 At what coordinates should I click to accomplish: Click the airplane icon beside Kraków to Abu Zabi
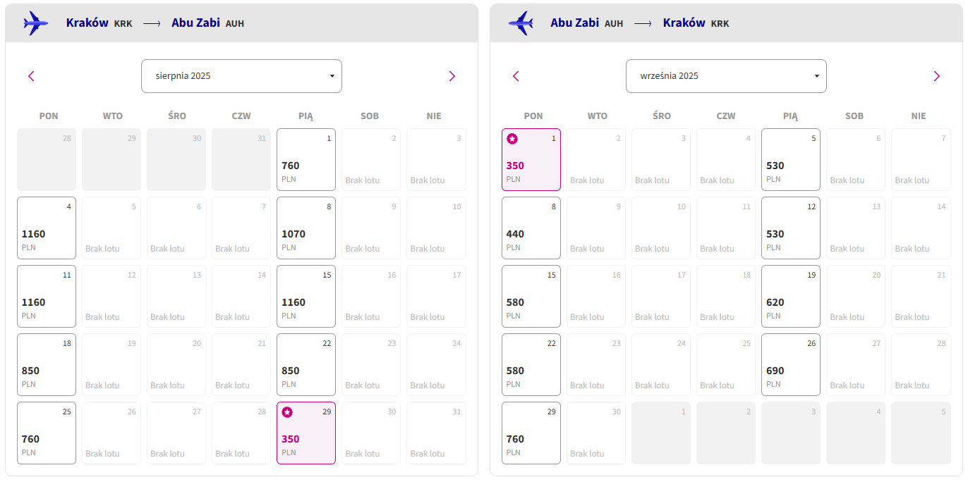(x=35, y=23)
